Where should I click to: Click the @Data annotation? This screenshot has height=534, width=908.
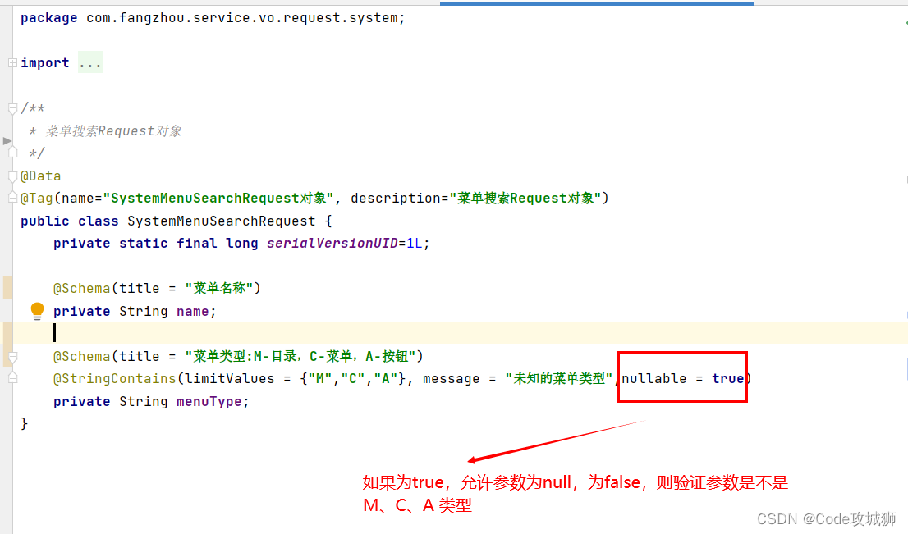(x=40, y=176)
